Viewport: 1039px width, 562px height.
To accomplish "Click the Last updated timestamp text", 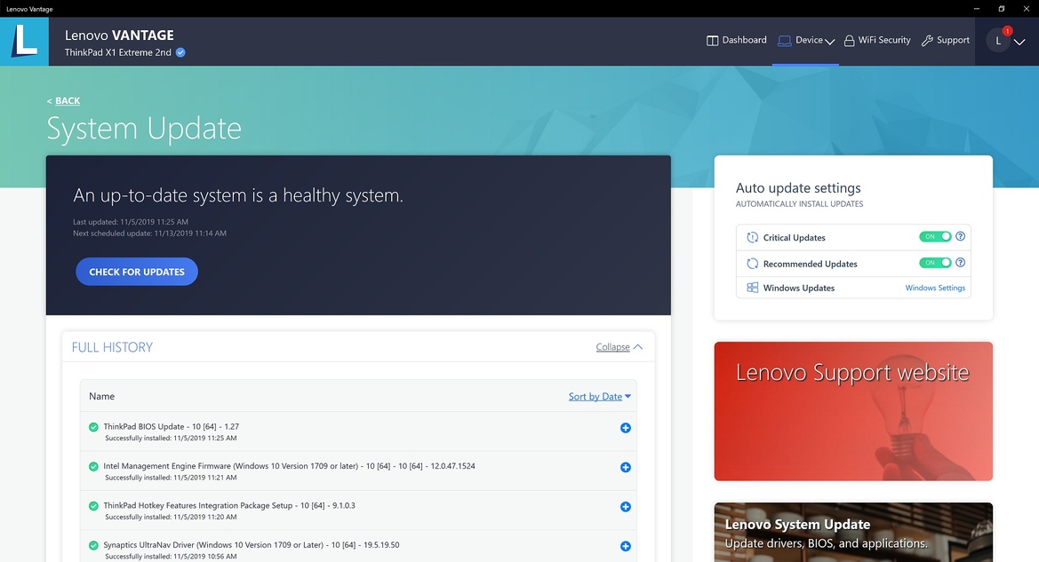I will (131, 222).
